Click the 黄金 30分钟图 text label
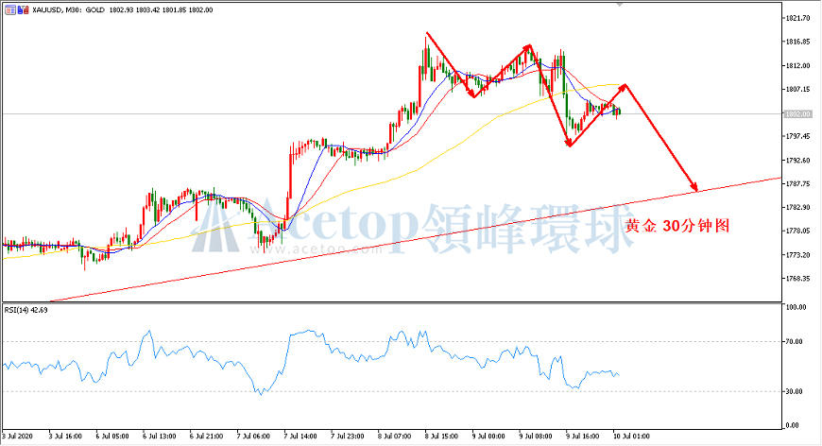822x446 pixels. click(677, 226)
